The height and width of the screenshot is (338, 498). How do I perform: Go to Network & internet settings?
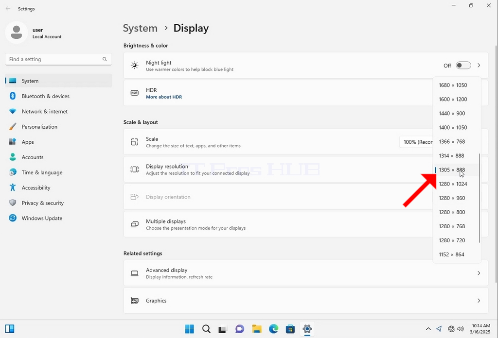click(x=58, y=111)
